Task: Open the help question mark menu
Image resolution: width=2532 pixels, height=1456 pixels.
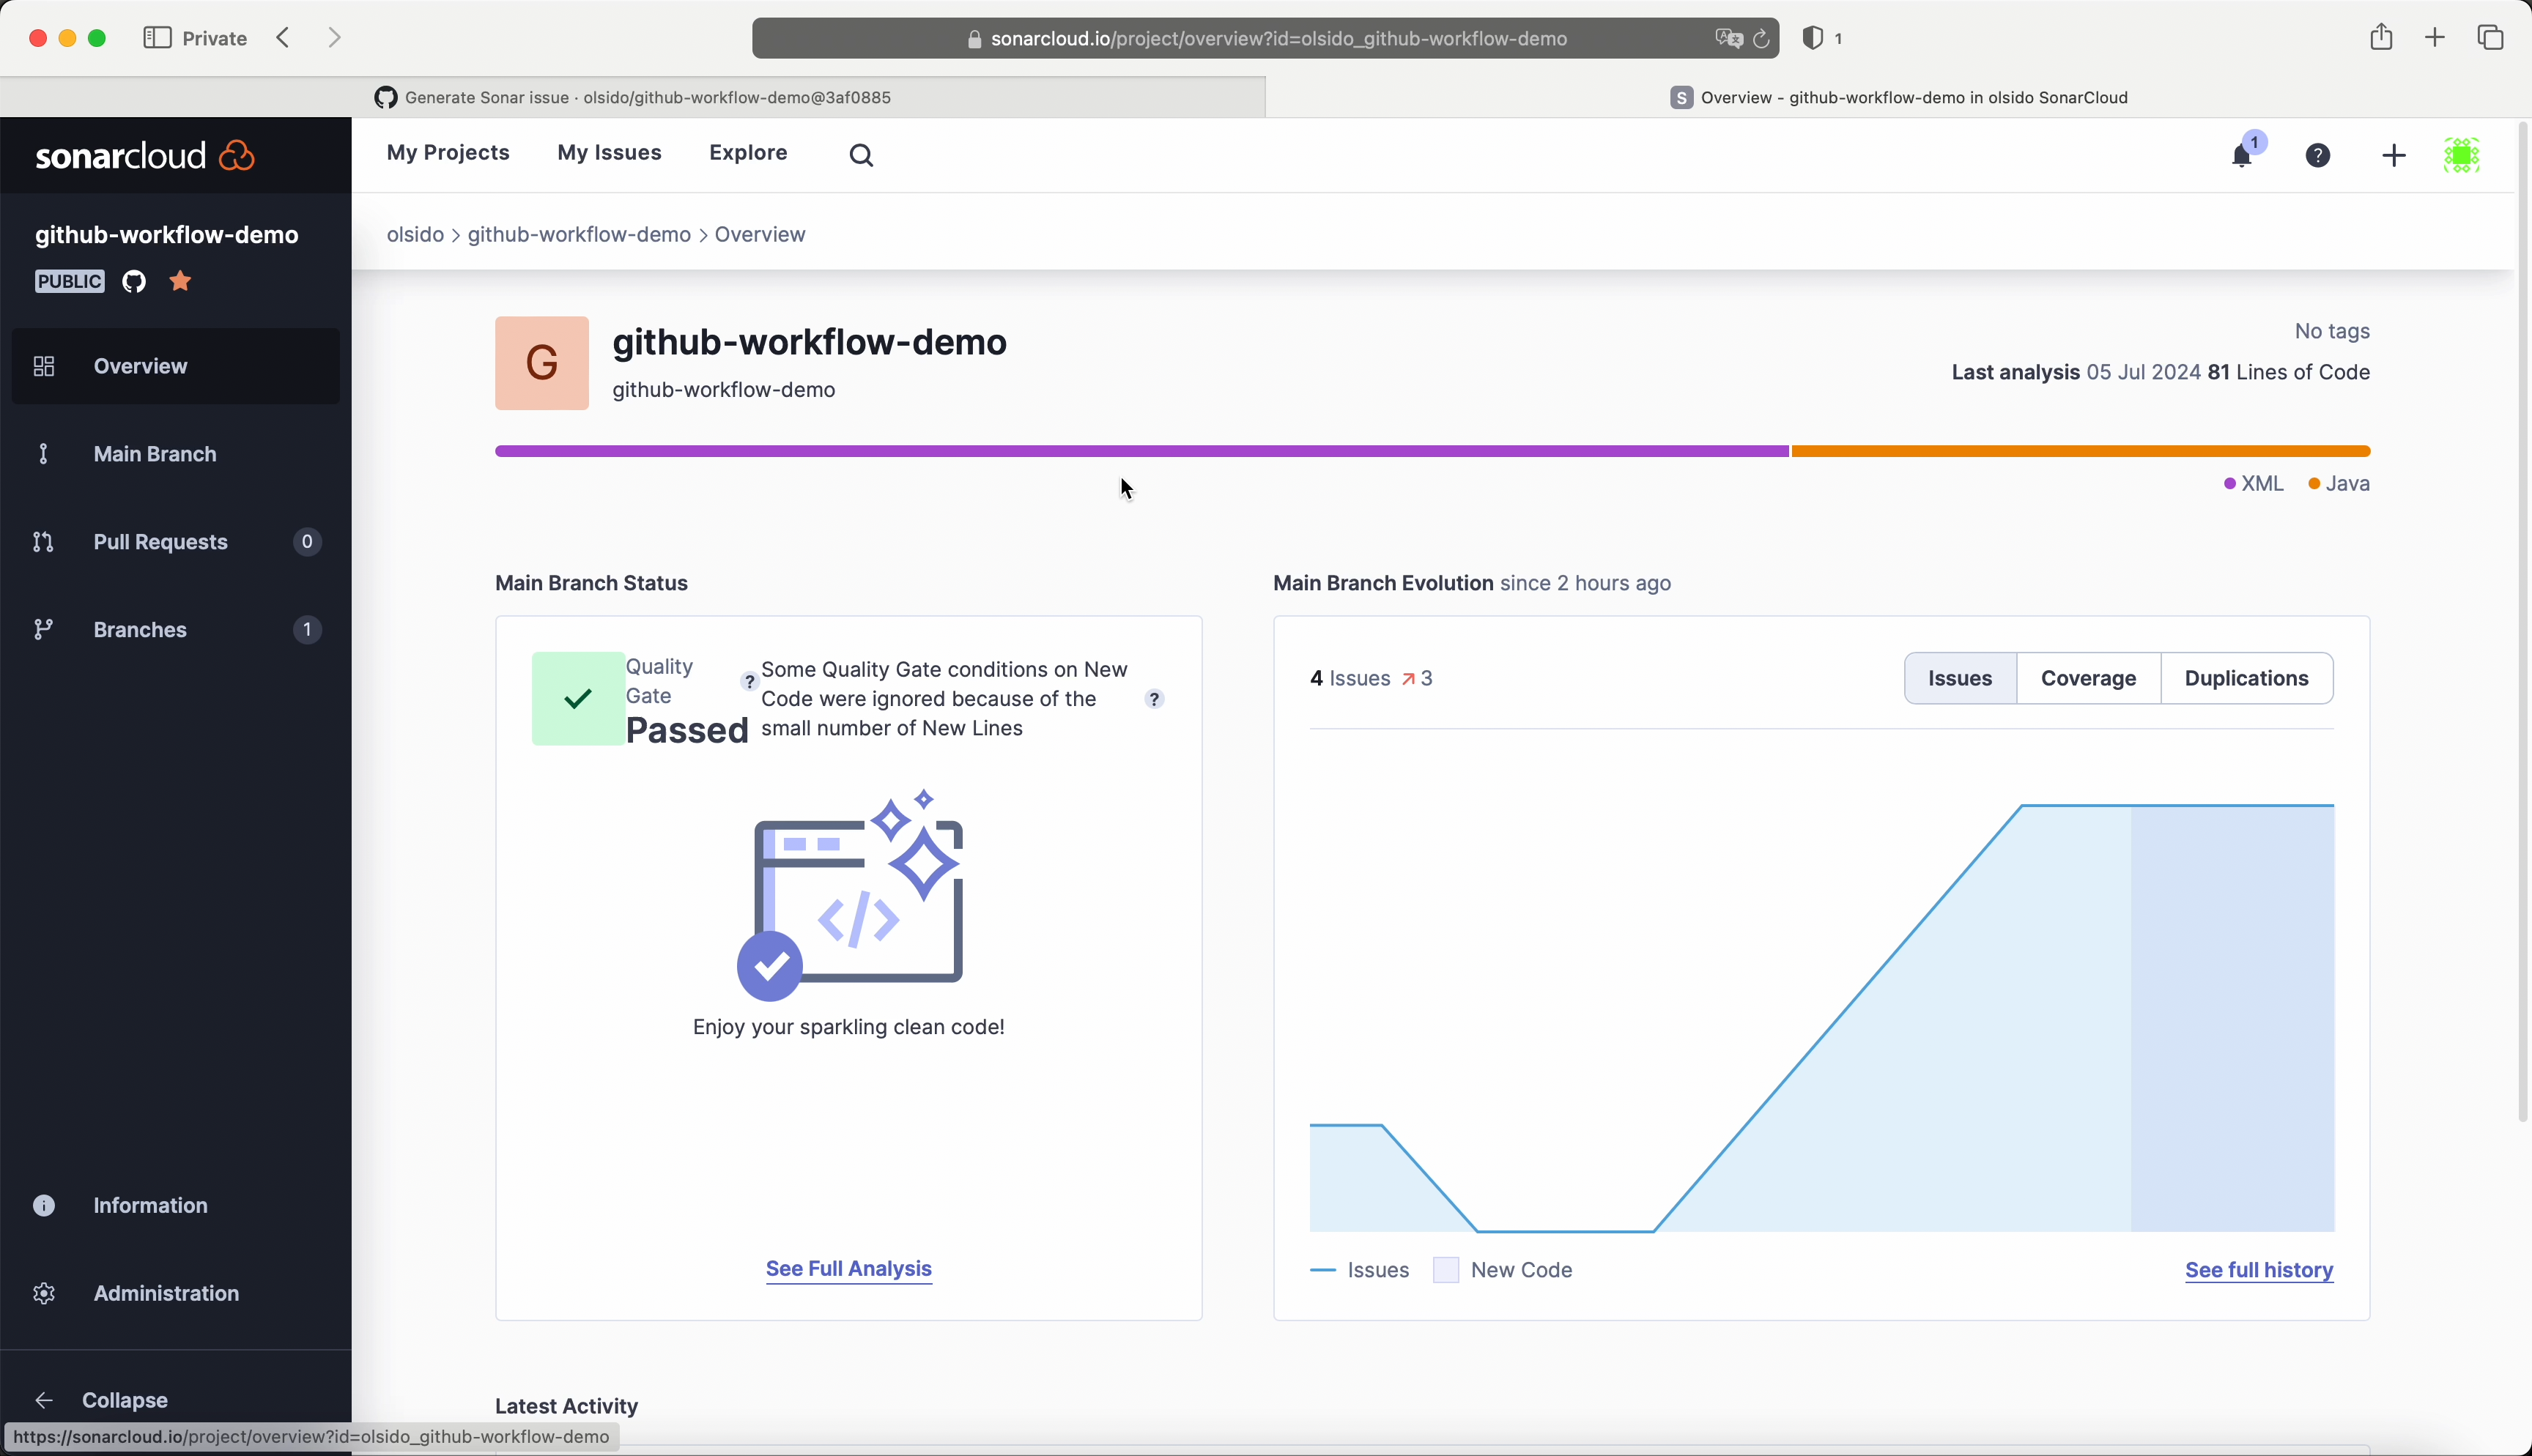Action: click(2317, 155)
